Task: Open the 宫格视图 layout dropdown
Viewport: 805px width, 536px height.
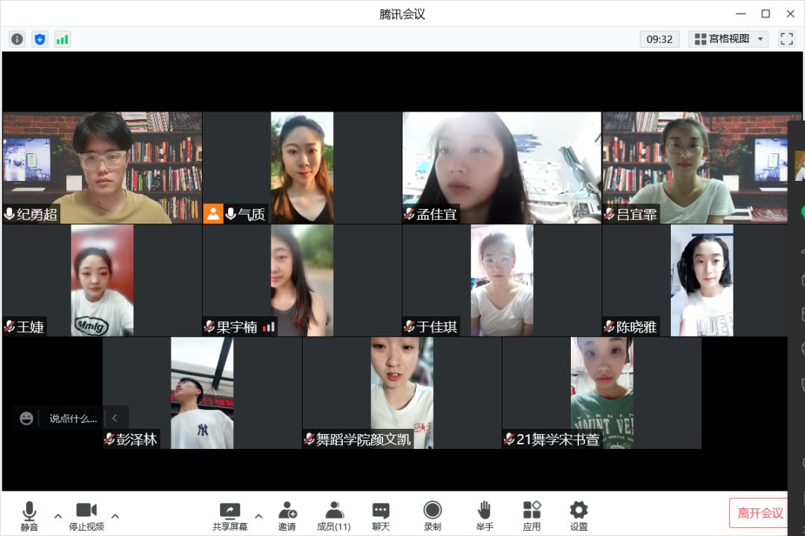Action: [730, 39]
